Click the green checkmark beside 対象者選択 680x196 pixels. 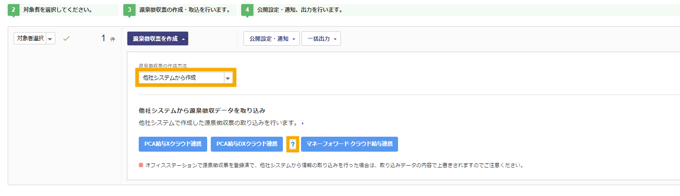66,39
